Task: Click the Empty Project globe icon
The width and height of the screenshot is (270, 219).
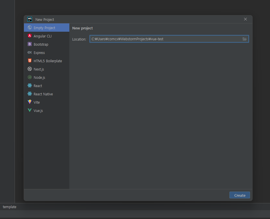Action: 30,28
